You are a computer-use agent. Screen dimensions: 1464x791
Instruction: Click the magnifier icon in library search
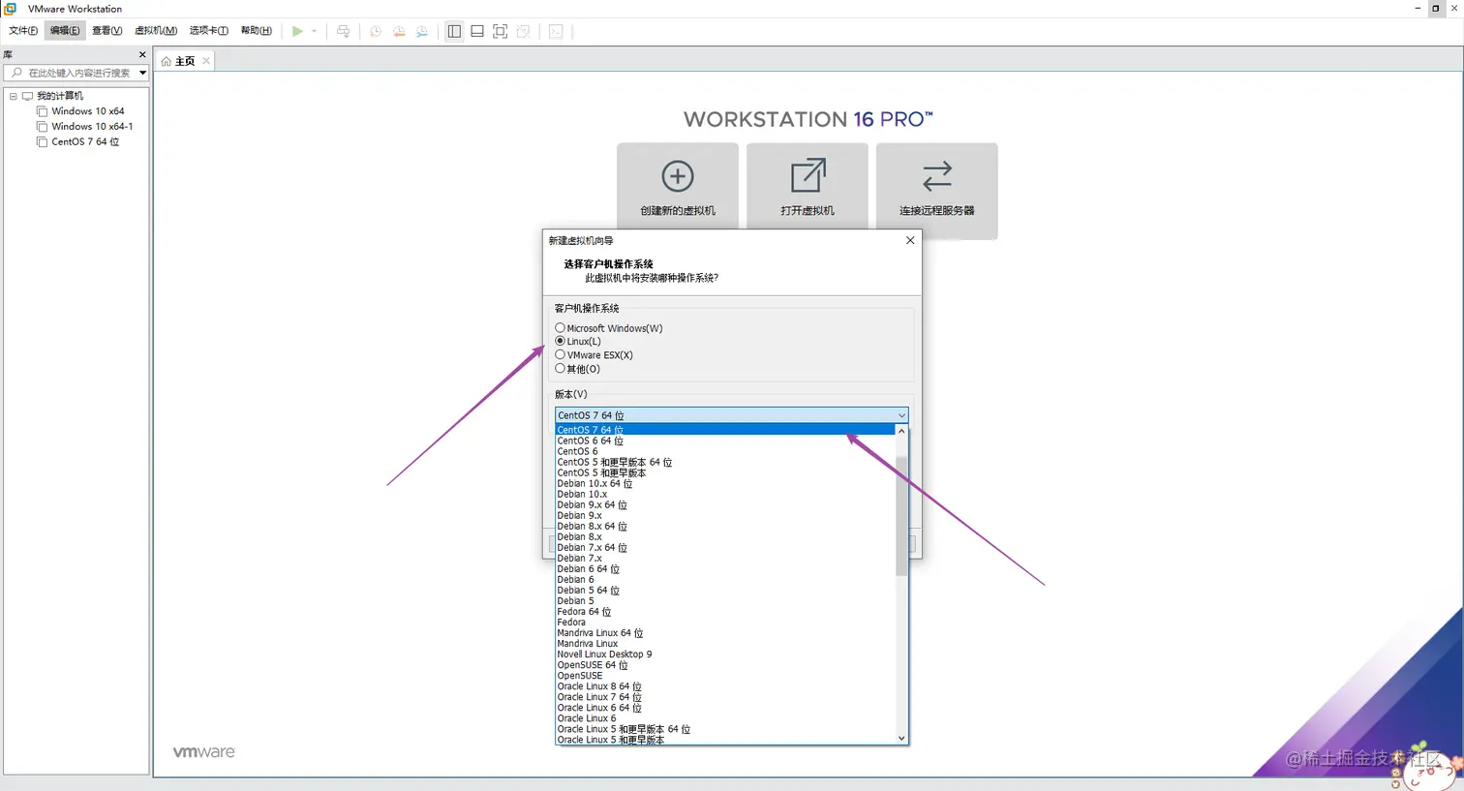pyautogui.click(x=16, y=73)
